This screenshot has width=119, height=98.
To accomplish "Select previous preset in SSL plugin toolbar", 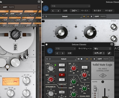I will click(x=47, y=59).
